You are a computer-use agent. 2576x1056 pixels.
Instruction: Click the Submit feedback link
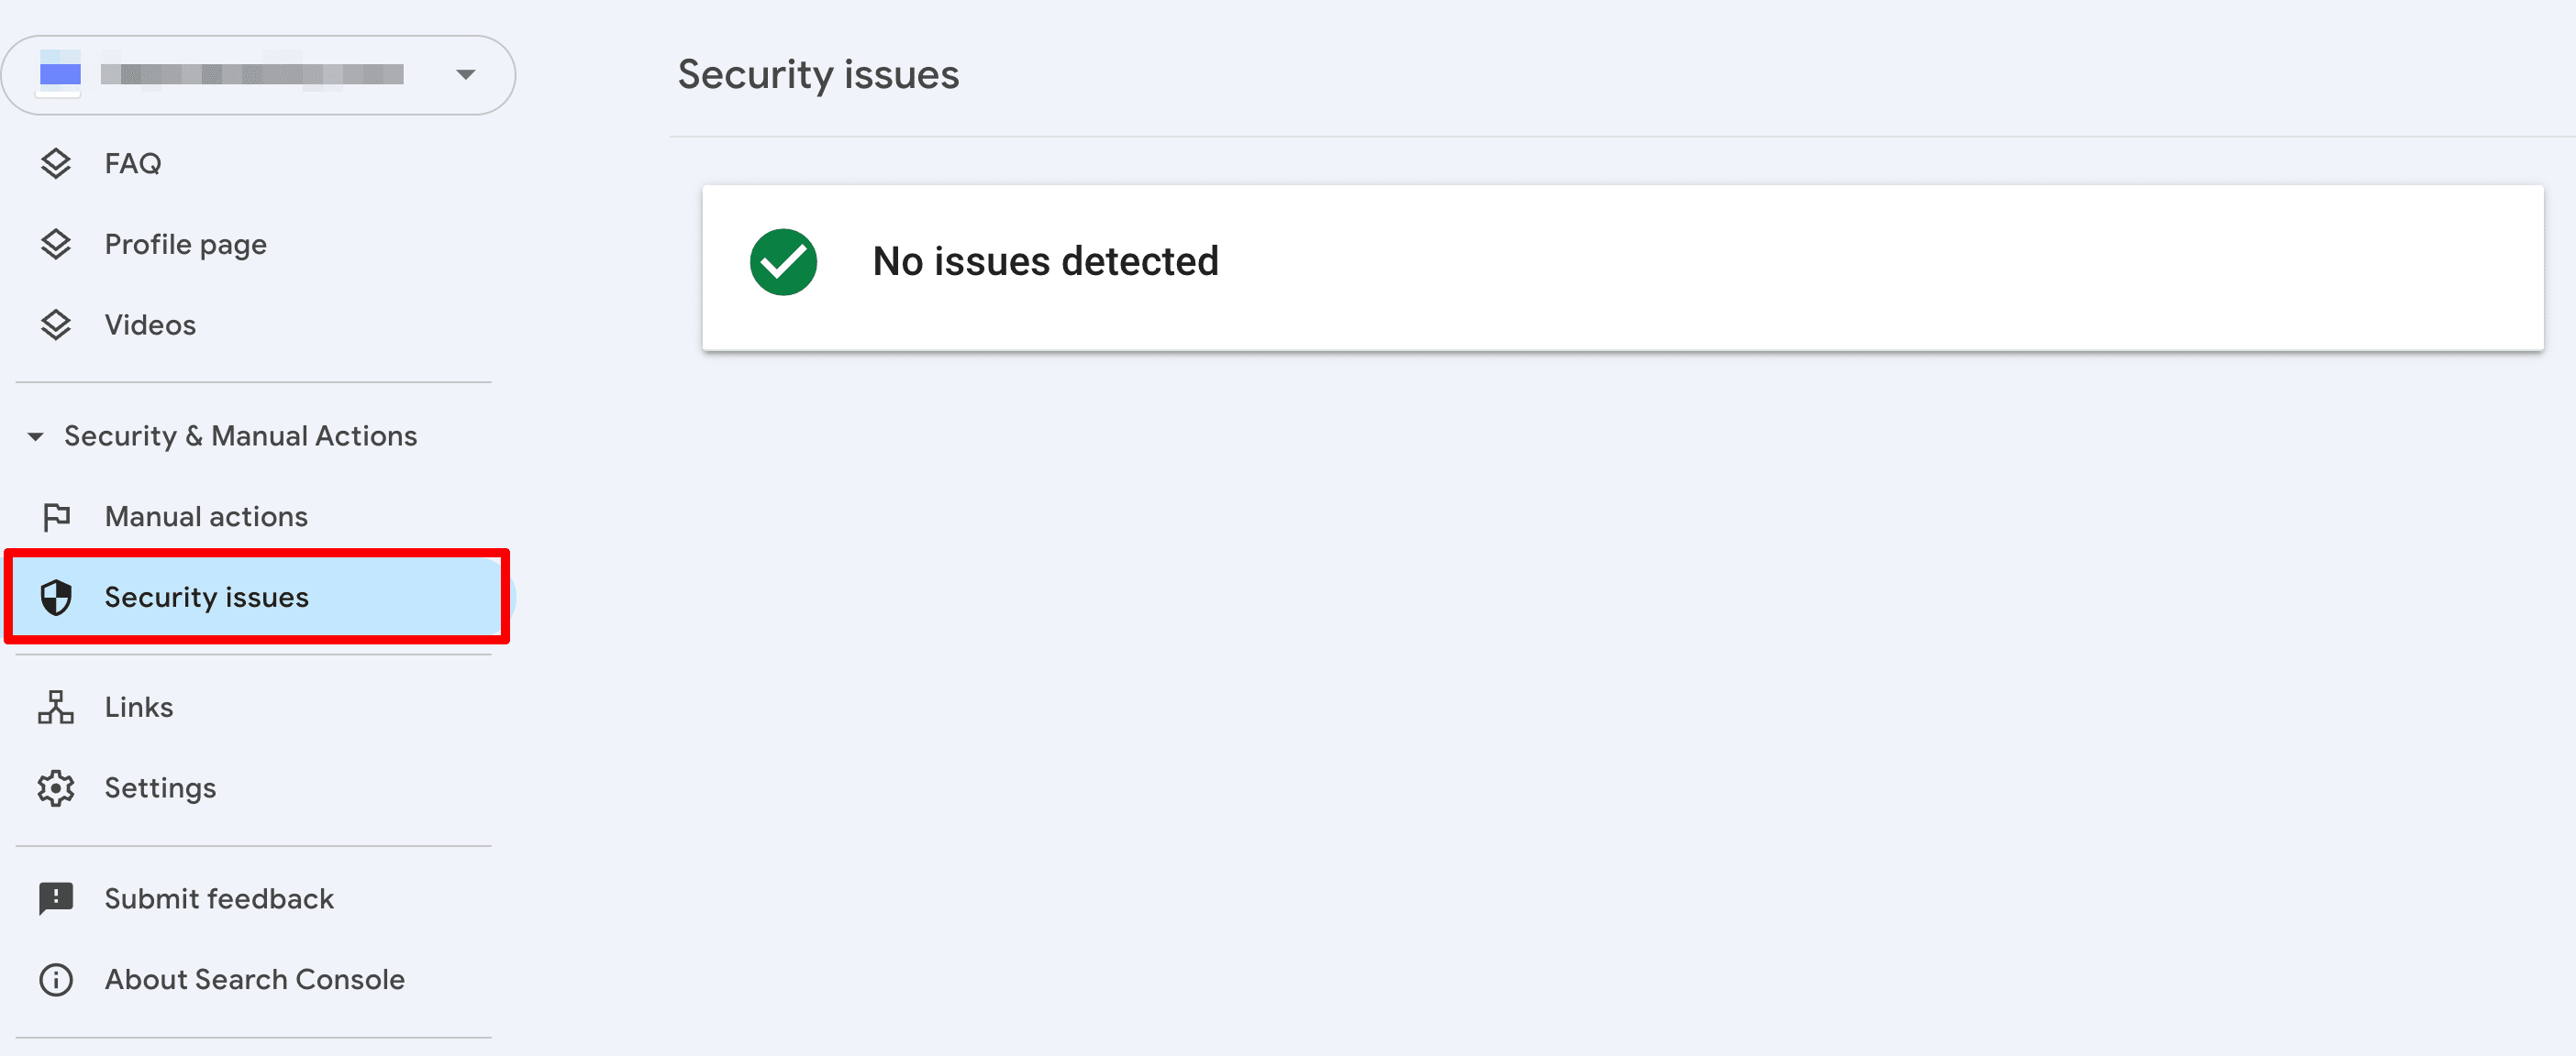pyautogui.click(x=219, y=897)
